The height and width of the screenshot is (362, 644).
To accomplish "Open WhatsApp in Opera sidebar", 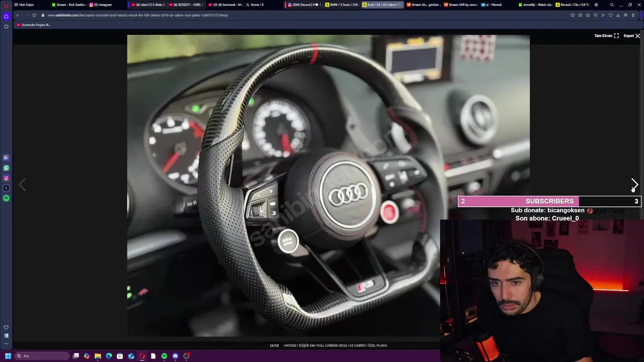I will (x=6, y=168).
